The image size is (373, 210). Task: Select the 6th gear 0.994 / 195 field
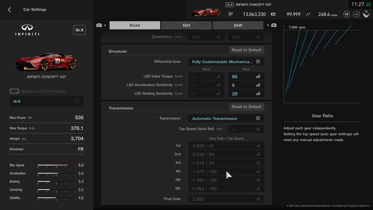226,188
